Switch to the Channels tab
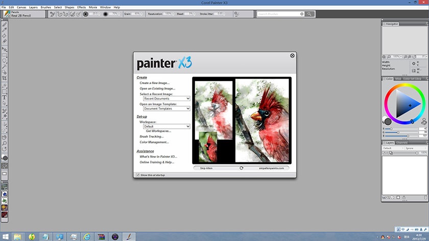 pyautogui.click(x=402, y=143)
